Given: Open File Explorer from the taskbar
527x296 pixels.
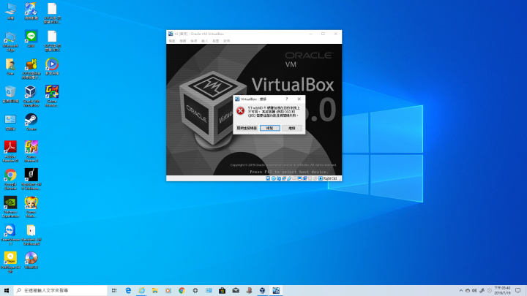Looking at the screenshot, I should coord(155,290).
